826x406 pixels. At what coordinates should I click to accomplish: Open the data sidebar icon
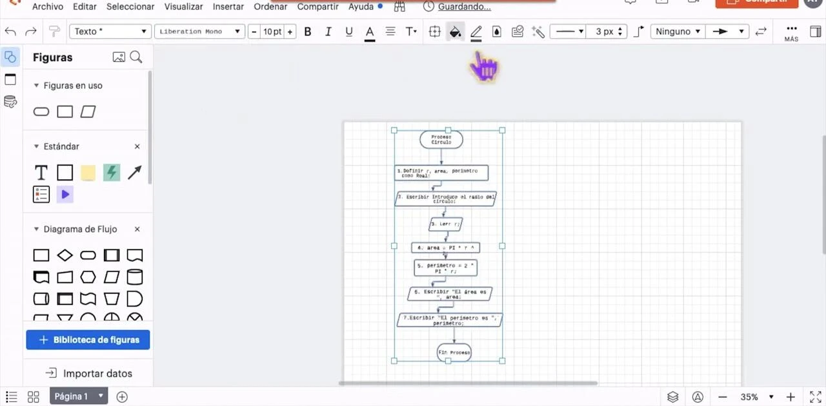[x=10, y=102]
